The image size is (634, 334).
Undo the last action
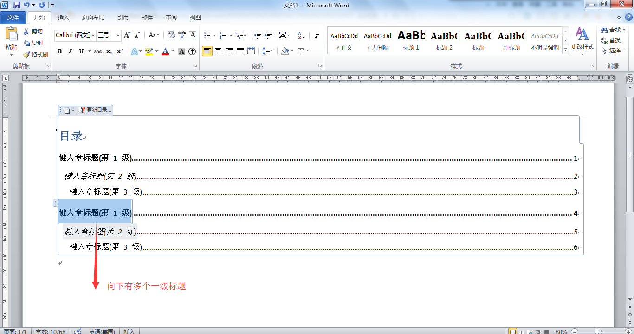27,5
